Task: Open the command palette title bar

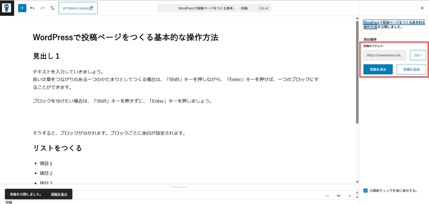Action: (x=214, y=8)
